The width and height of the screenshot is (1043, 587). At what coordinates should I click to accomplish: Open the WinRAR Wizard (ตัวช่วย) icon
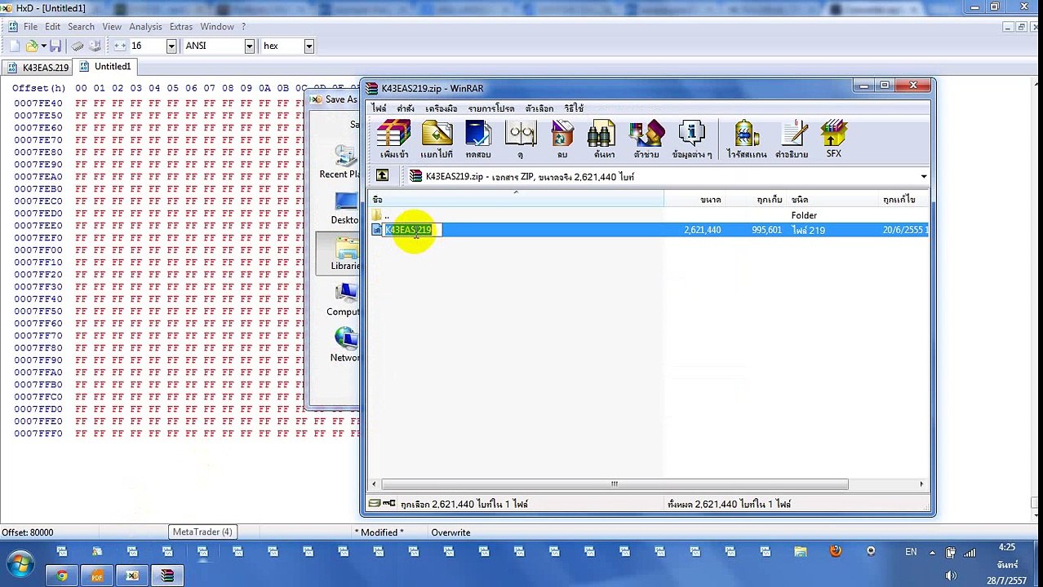[x=646, y=139]
